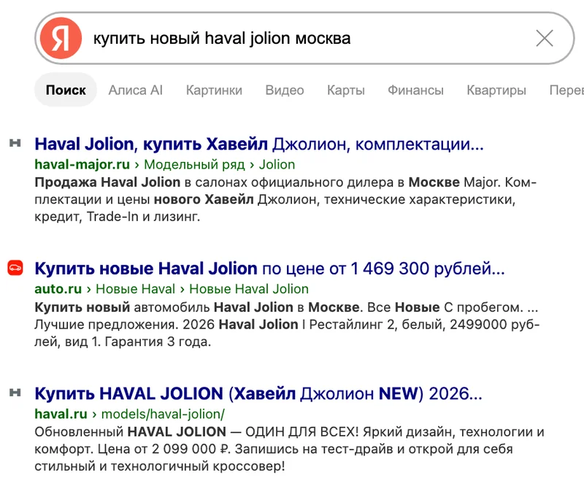Switch to the Видео tab
Screen dimensions: 584x489
point(285,90)
